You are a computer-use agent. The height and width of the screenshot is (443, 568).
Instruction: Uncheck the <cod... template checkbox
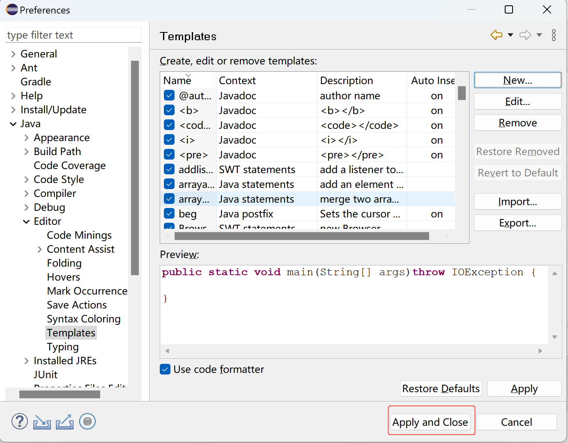(169, 125)
